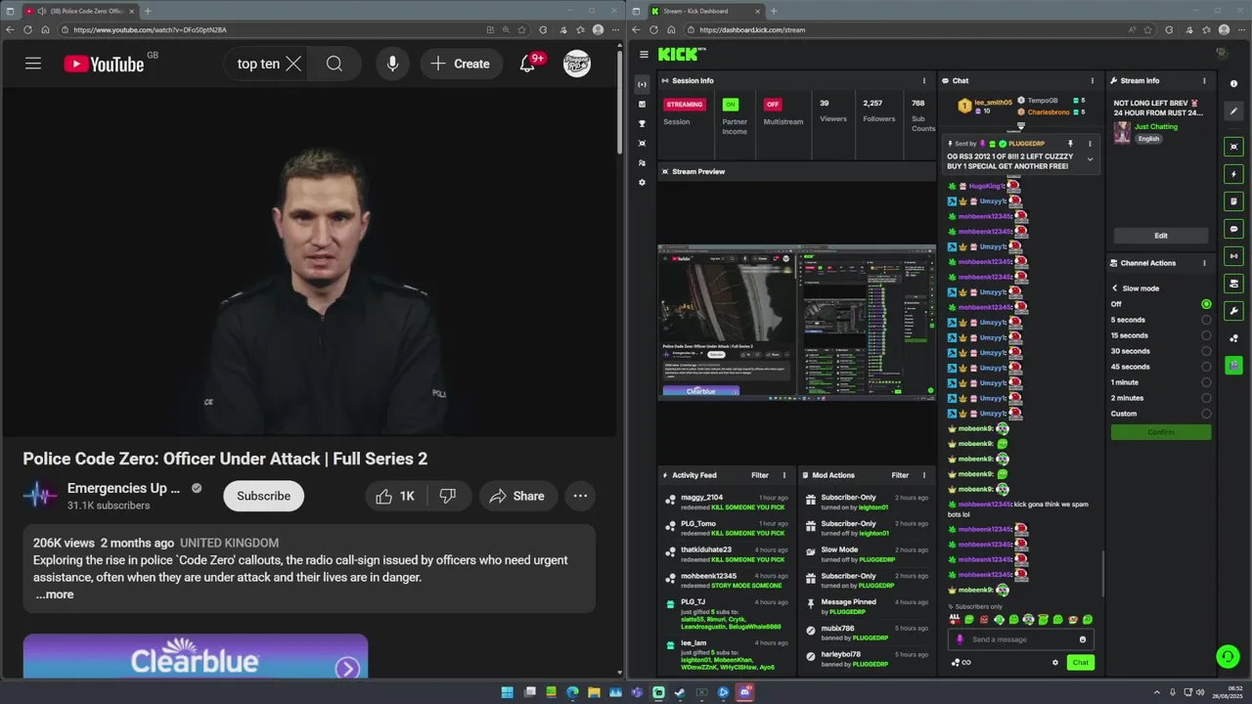Viewport: 1252px width, 704px height.
Task: Click Filter in Mod Actions header
Action: (900, 475)
